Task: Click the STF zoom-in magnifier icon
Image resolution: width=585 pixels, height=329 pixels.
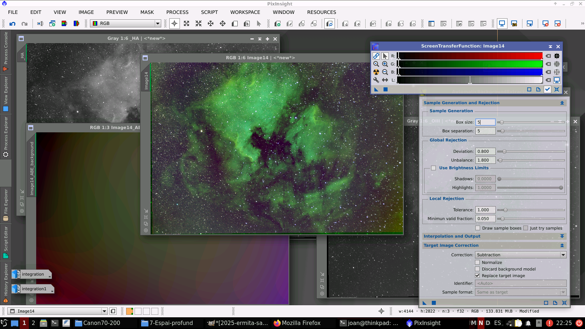Action: [x=385, y=64]
